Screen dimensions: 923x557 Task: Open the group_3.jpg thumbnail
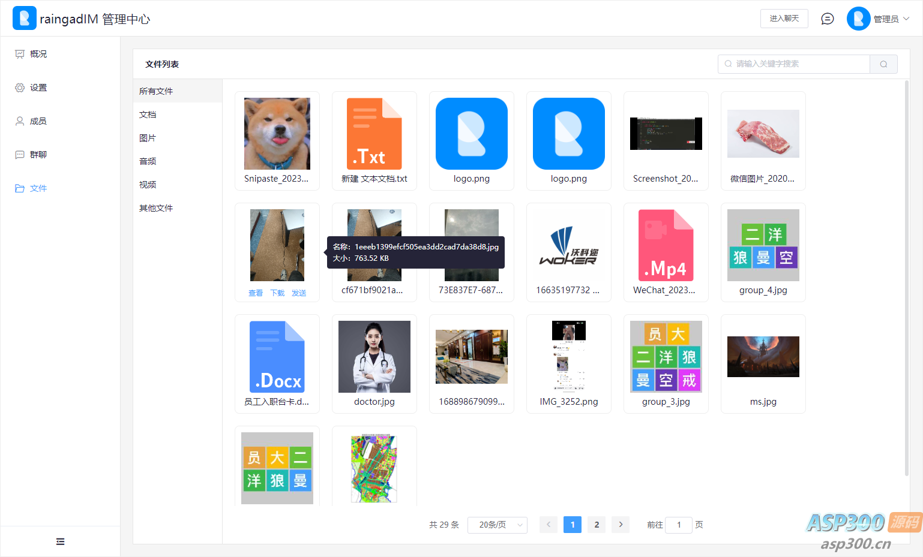point(666,357)
